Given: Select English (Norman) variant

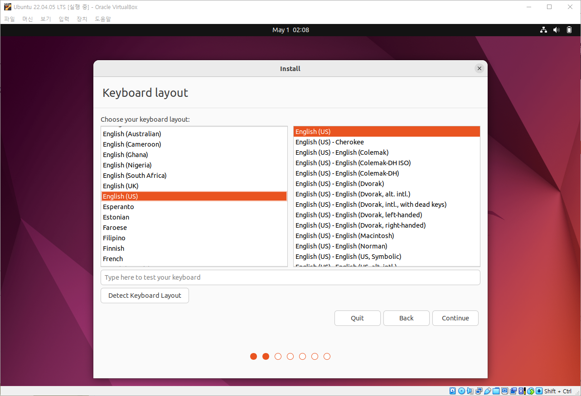Looking at the screenshot, I should pos(387,246).
